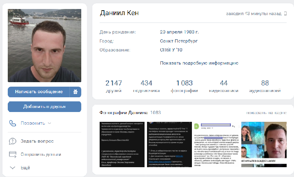The image size is (294, 177).
Task: Open the 2147 друзей counter
Action: point(114,86)
